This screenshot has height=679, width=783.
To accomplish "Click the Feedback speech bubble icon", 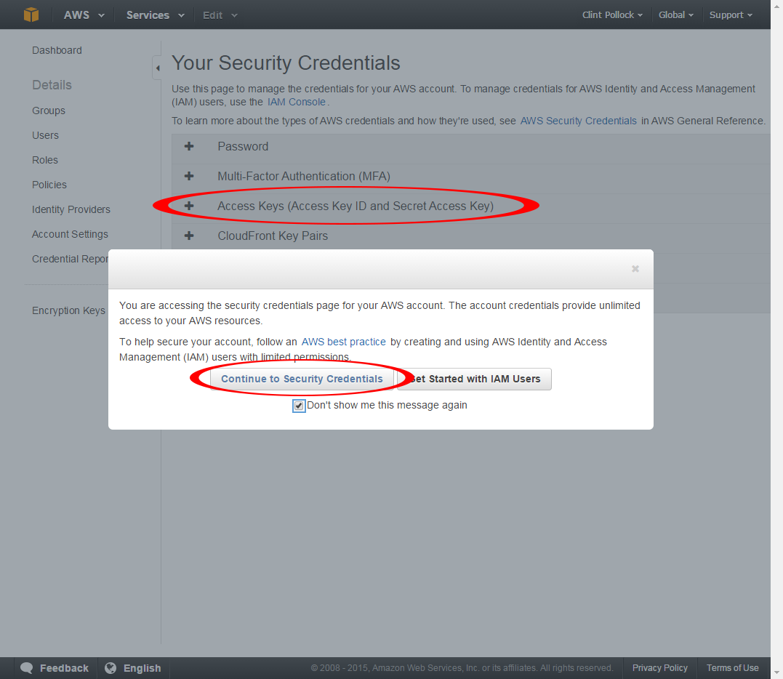I will click(x=26, y=668).
